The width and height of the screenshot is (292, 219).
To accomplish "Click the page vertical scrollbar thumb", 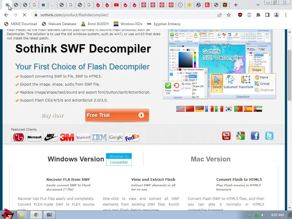I will [289, 75].
